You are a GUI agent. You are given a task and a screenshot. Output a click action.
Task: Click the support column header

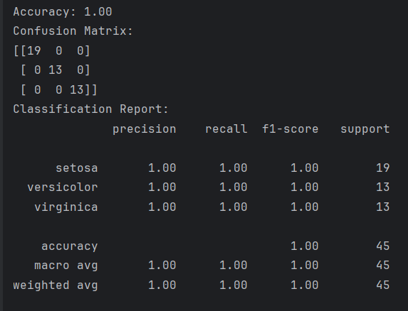365,129
